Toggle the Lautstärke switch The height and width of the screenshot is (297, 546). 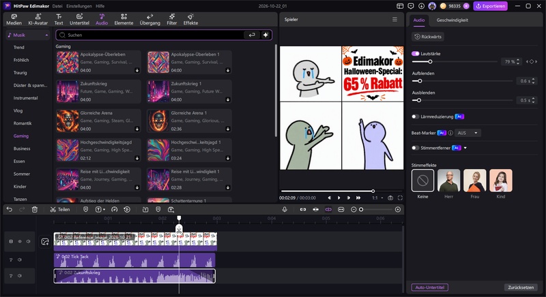[x=416, y=54]
